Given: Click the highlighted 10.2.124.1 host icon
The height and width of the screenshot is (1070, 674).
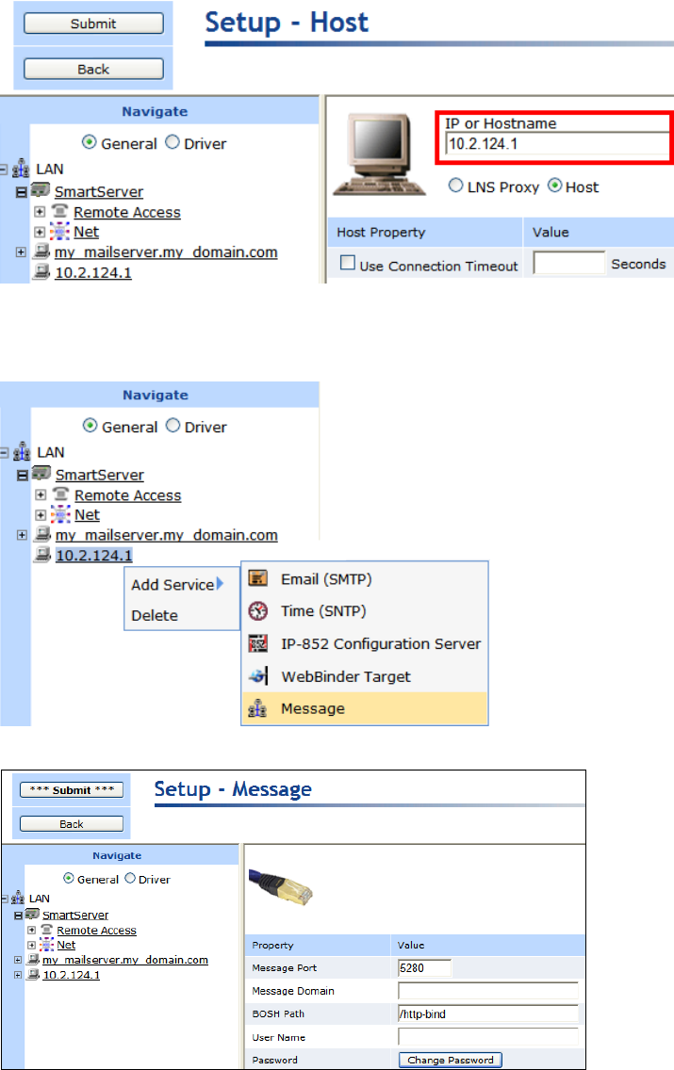Looking at the screenshot, I should [41, 556].
